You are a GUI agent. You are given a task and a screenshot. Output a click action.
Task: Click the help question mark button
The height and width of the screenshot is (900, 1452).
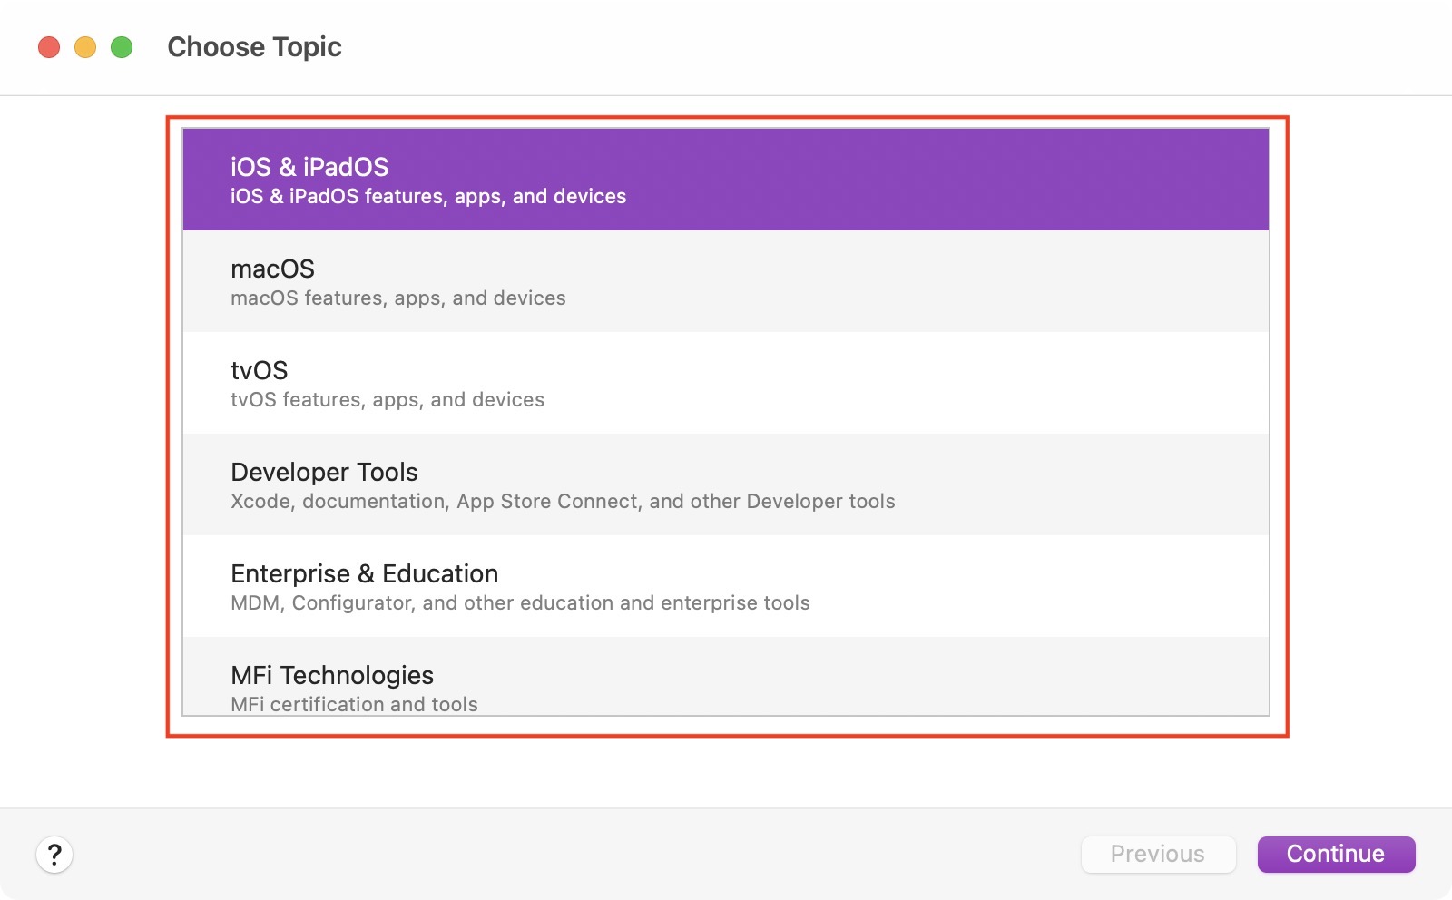54,855
